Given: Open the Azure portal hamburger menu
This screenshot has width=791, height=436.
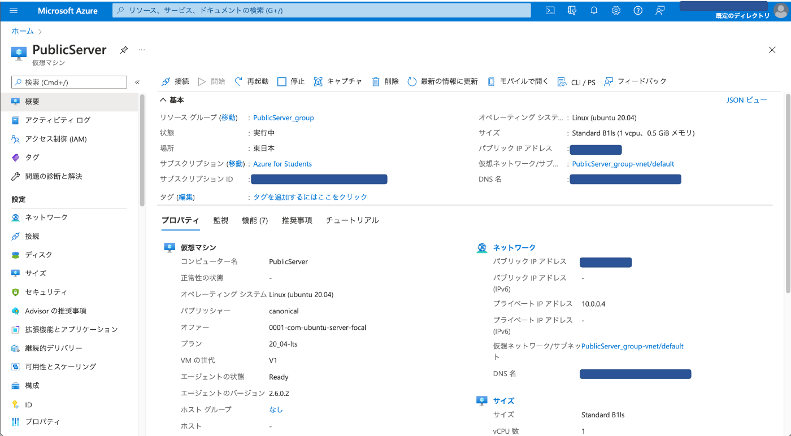Looking at the screenshot, I should pos(14,11).
